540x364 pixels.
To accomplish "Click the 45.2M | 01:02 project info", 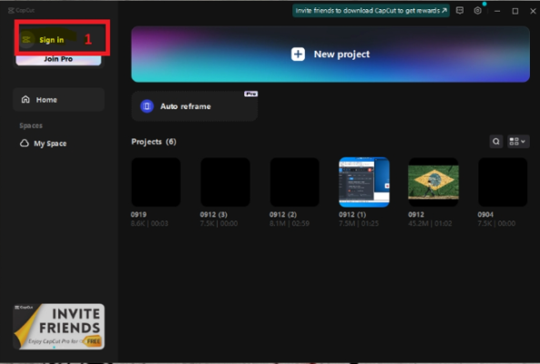I will pos(430,224).
